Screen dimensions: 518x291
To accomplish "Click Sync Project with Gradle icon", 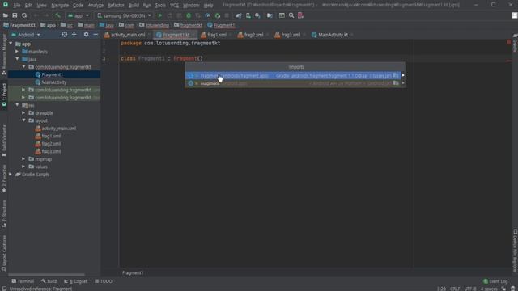I will coord(239,15).
